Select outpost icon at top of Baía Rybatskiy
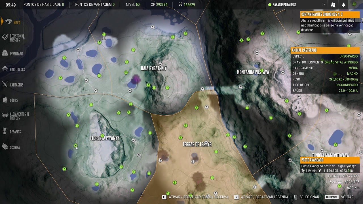363x204 pixels. click(153, 27)
